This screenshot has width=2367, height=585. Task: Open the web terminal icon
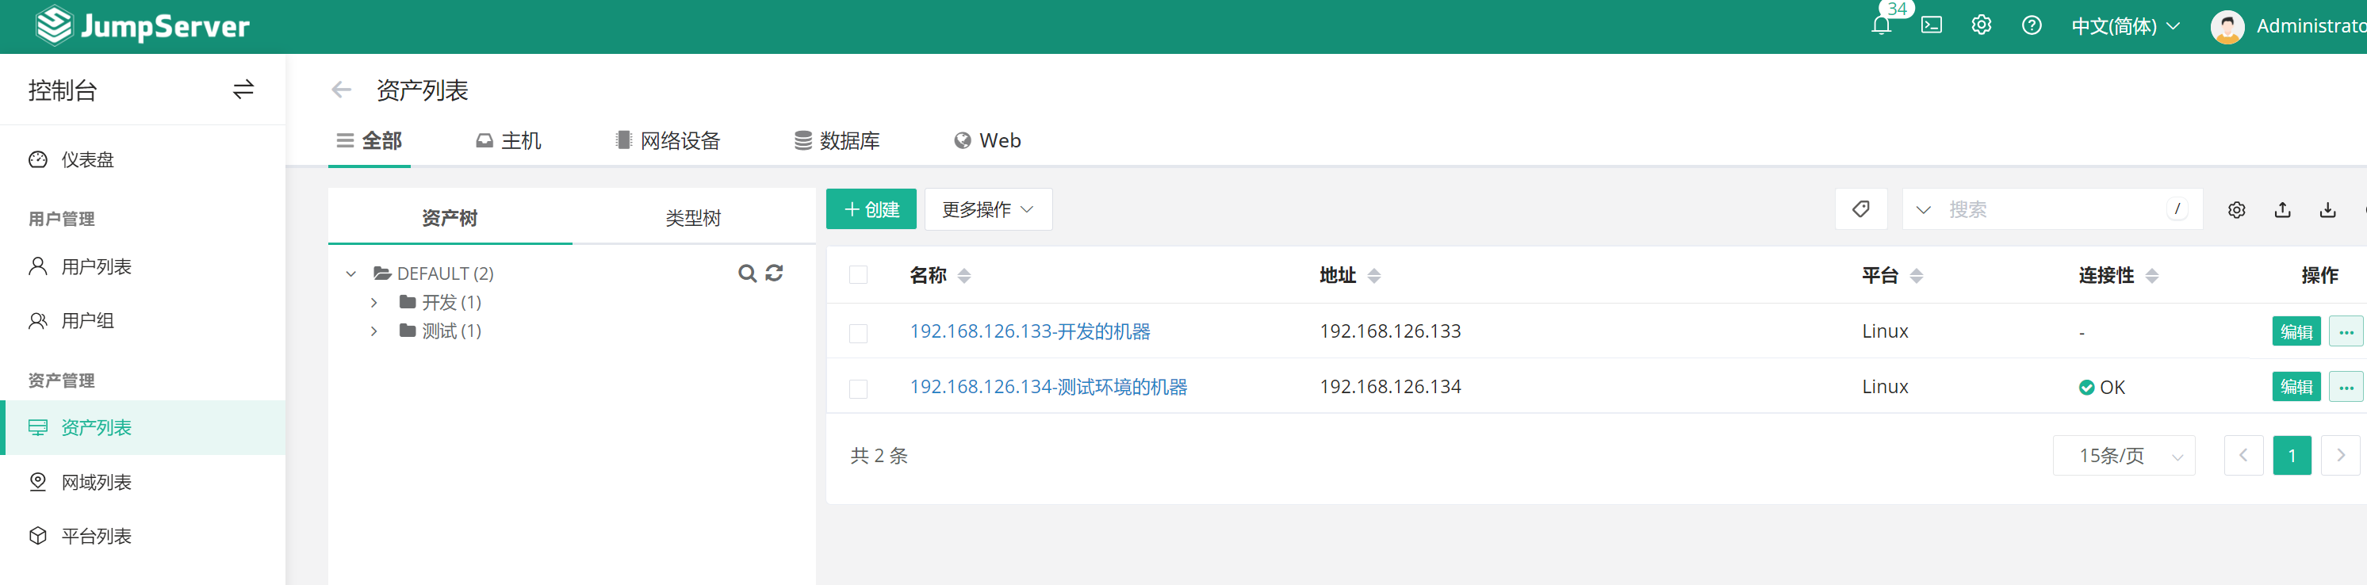tap(1932, 25)
